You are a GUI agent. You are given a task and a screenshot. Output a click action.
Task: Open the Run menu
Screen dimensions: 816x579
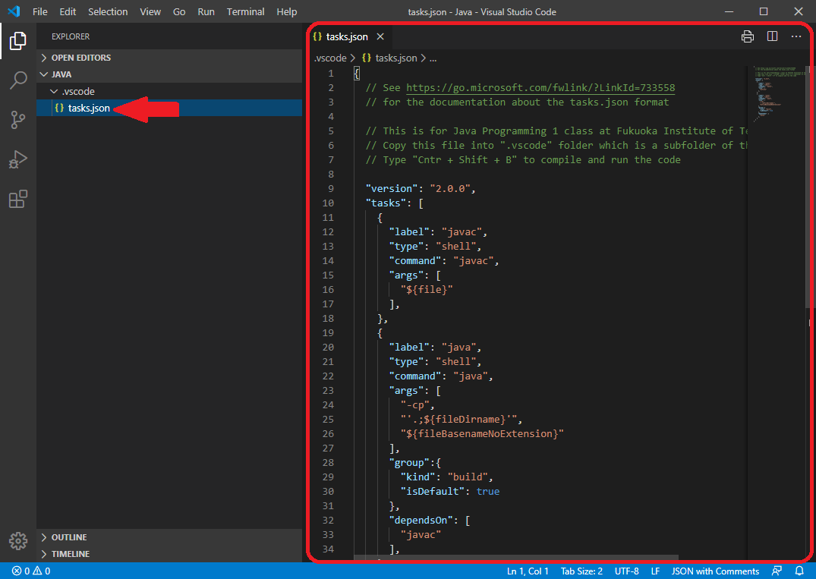pos(206,11)
